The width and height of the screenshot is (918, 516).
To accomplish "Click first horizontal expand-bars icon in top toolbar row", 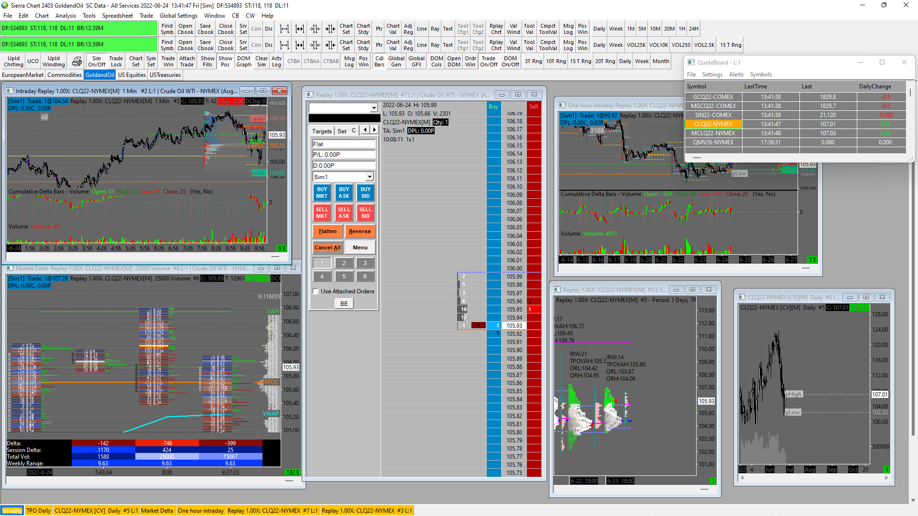I will (284, 29).
